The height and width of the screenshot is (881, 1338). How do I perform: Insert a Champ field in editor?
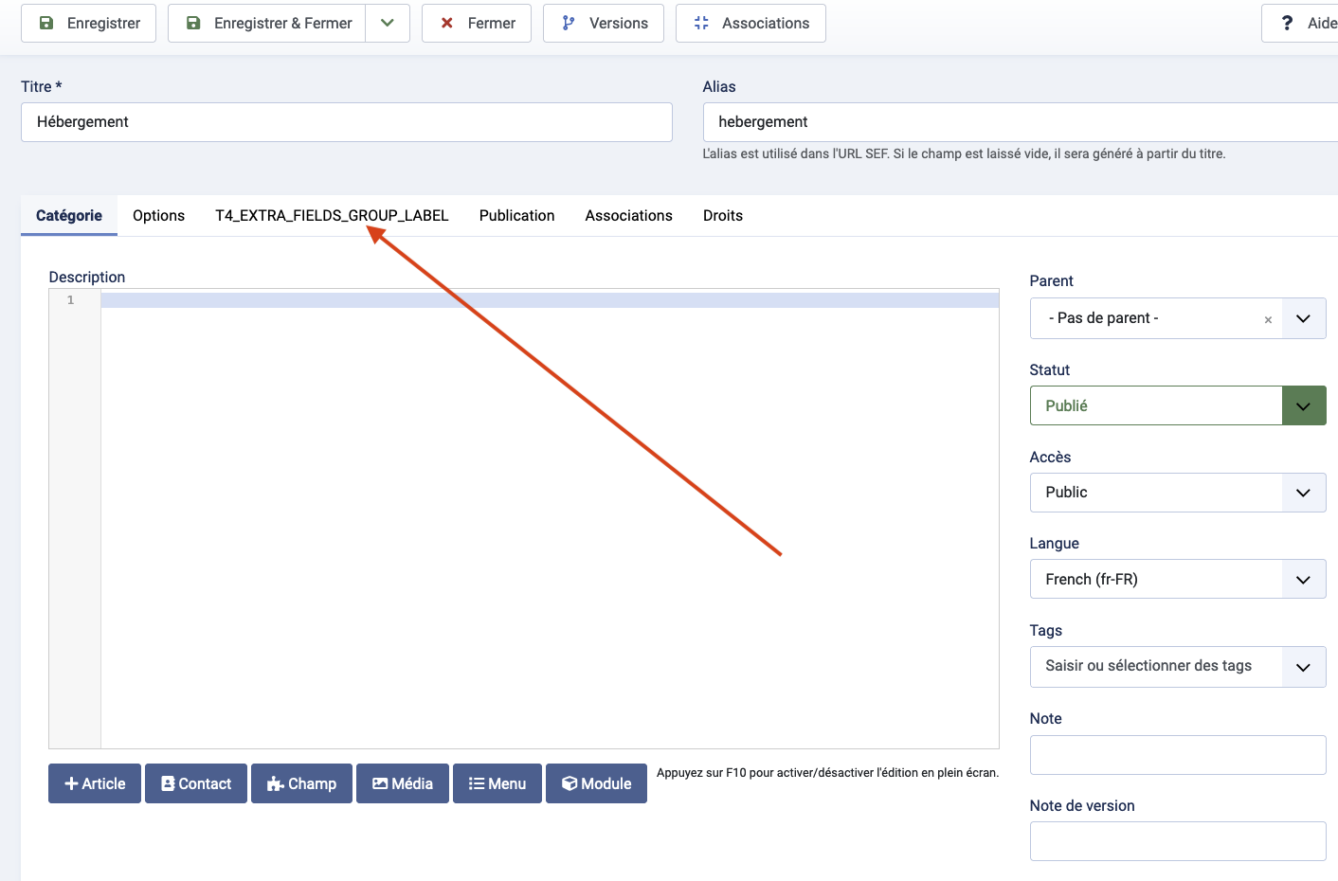click(x=301, y=783)
